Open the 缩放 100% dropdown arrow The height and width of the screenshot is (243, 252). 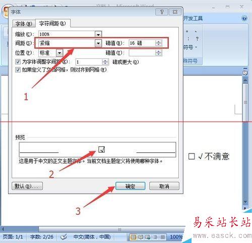98,34
